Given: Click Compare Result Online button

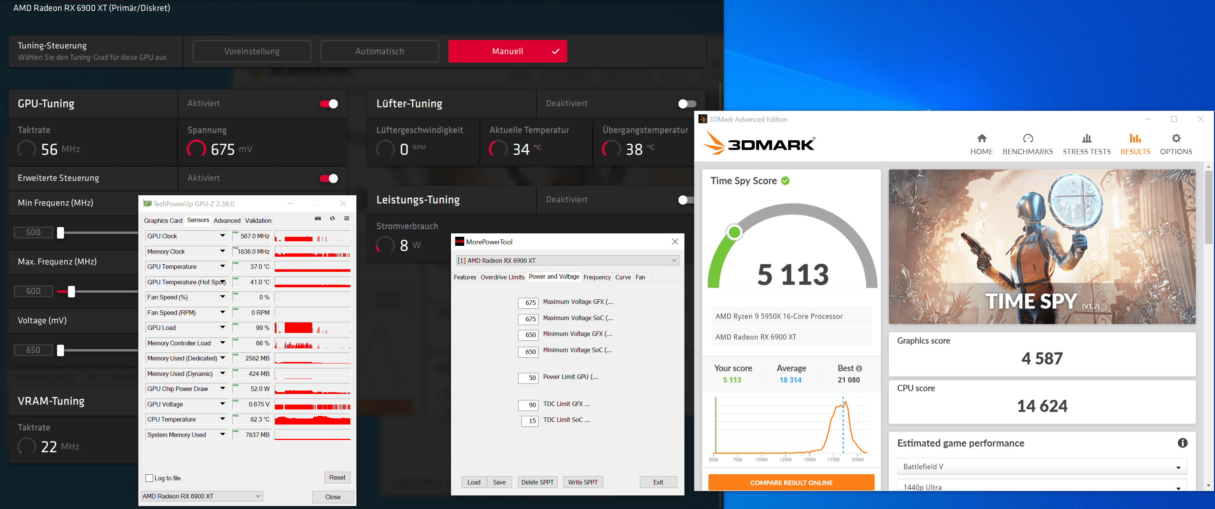Looking at the screenshot, I should point(791,483).
